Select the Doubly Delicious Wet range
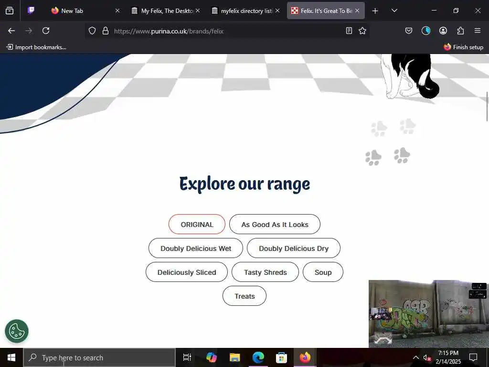 click(196, 248)
